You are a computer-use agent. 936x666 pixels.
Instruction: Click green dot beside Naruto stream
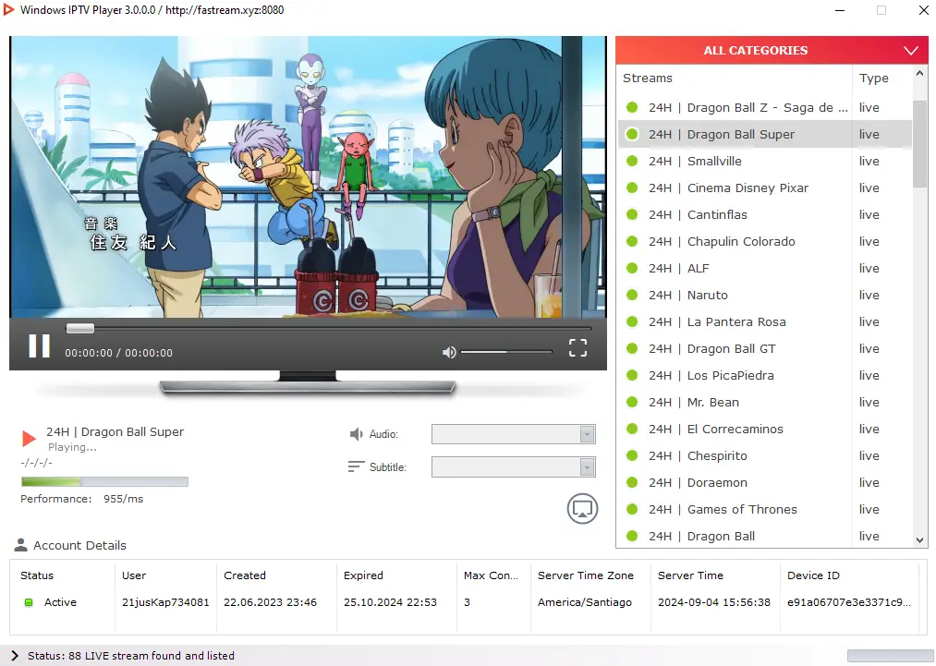[632, 295]
